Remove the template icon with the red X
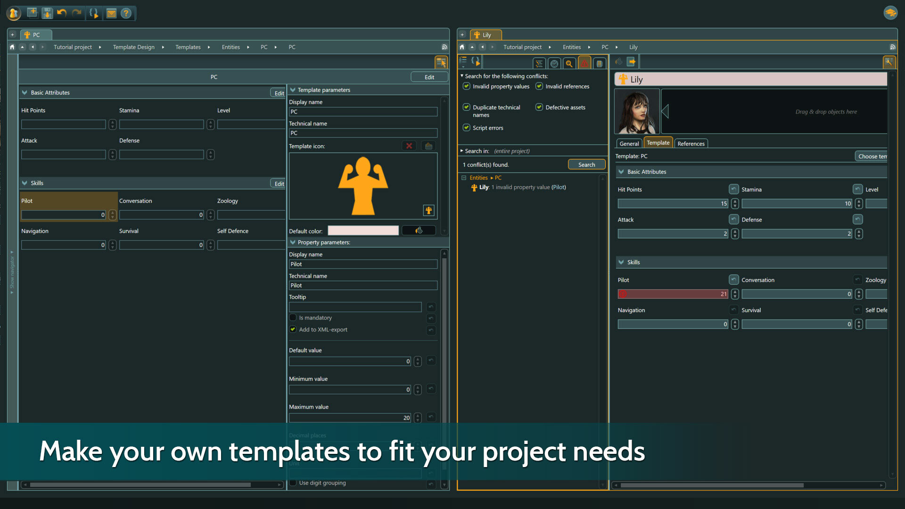This screenshot has height=509, width=905. coord(409,146)
